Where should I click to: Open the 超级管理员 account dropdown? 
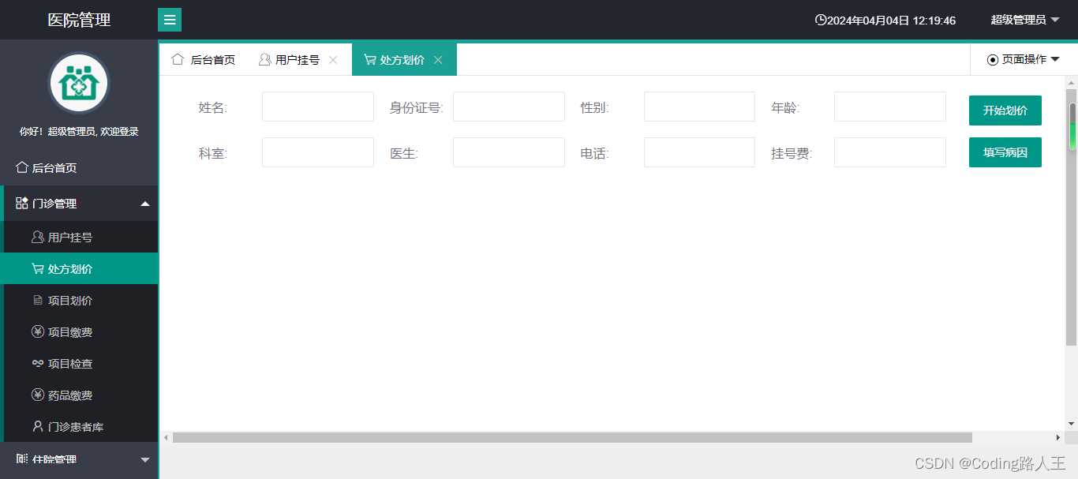[1025, 20]
